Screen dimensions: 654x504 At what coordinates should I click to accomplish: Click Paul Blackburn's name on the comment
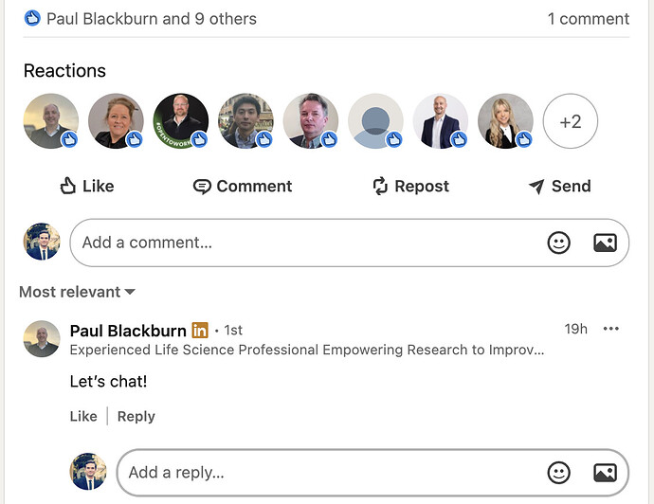pyautogui.click(x=128, y=330)
